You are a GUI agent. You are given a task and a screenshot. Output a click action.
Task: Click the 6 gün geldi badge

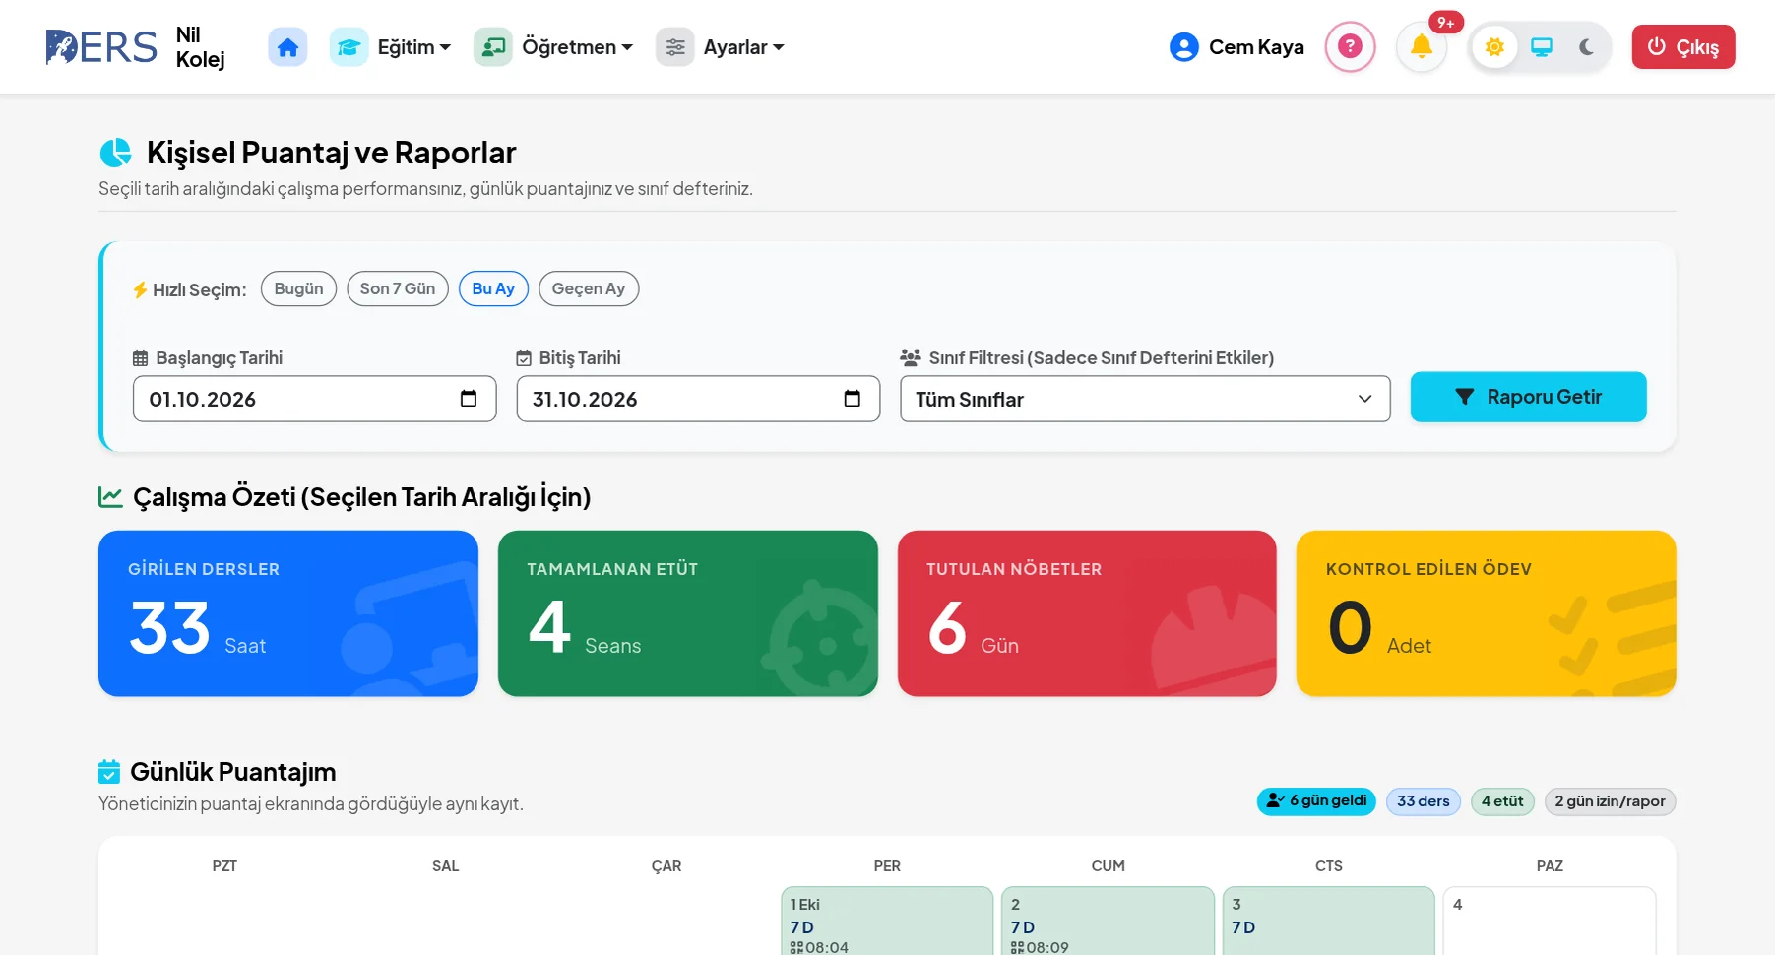click(x=1316, y=801)
